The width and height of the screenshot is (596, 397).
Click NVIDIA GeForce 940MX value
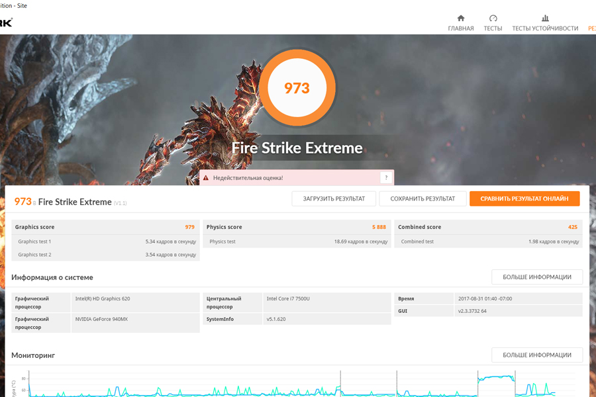coord(101,319)
